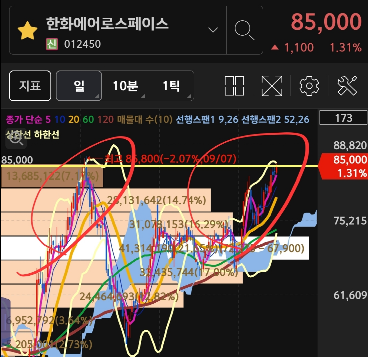Select the 1틱 tick chart tab

coord(171,86)
